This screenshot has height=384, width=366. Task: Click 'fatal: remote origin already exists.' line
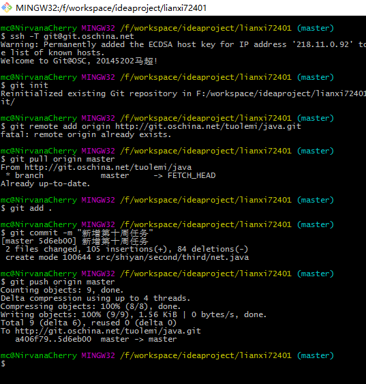[x=86, y=134]
